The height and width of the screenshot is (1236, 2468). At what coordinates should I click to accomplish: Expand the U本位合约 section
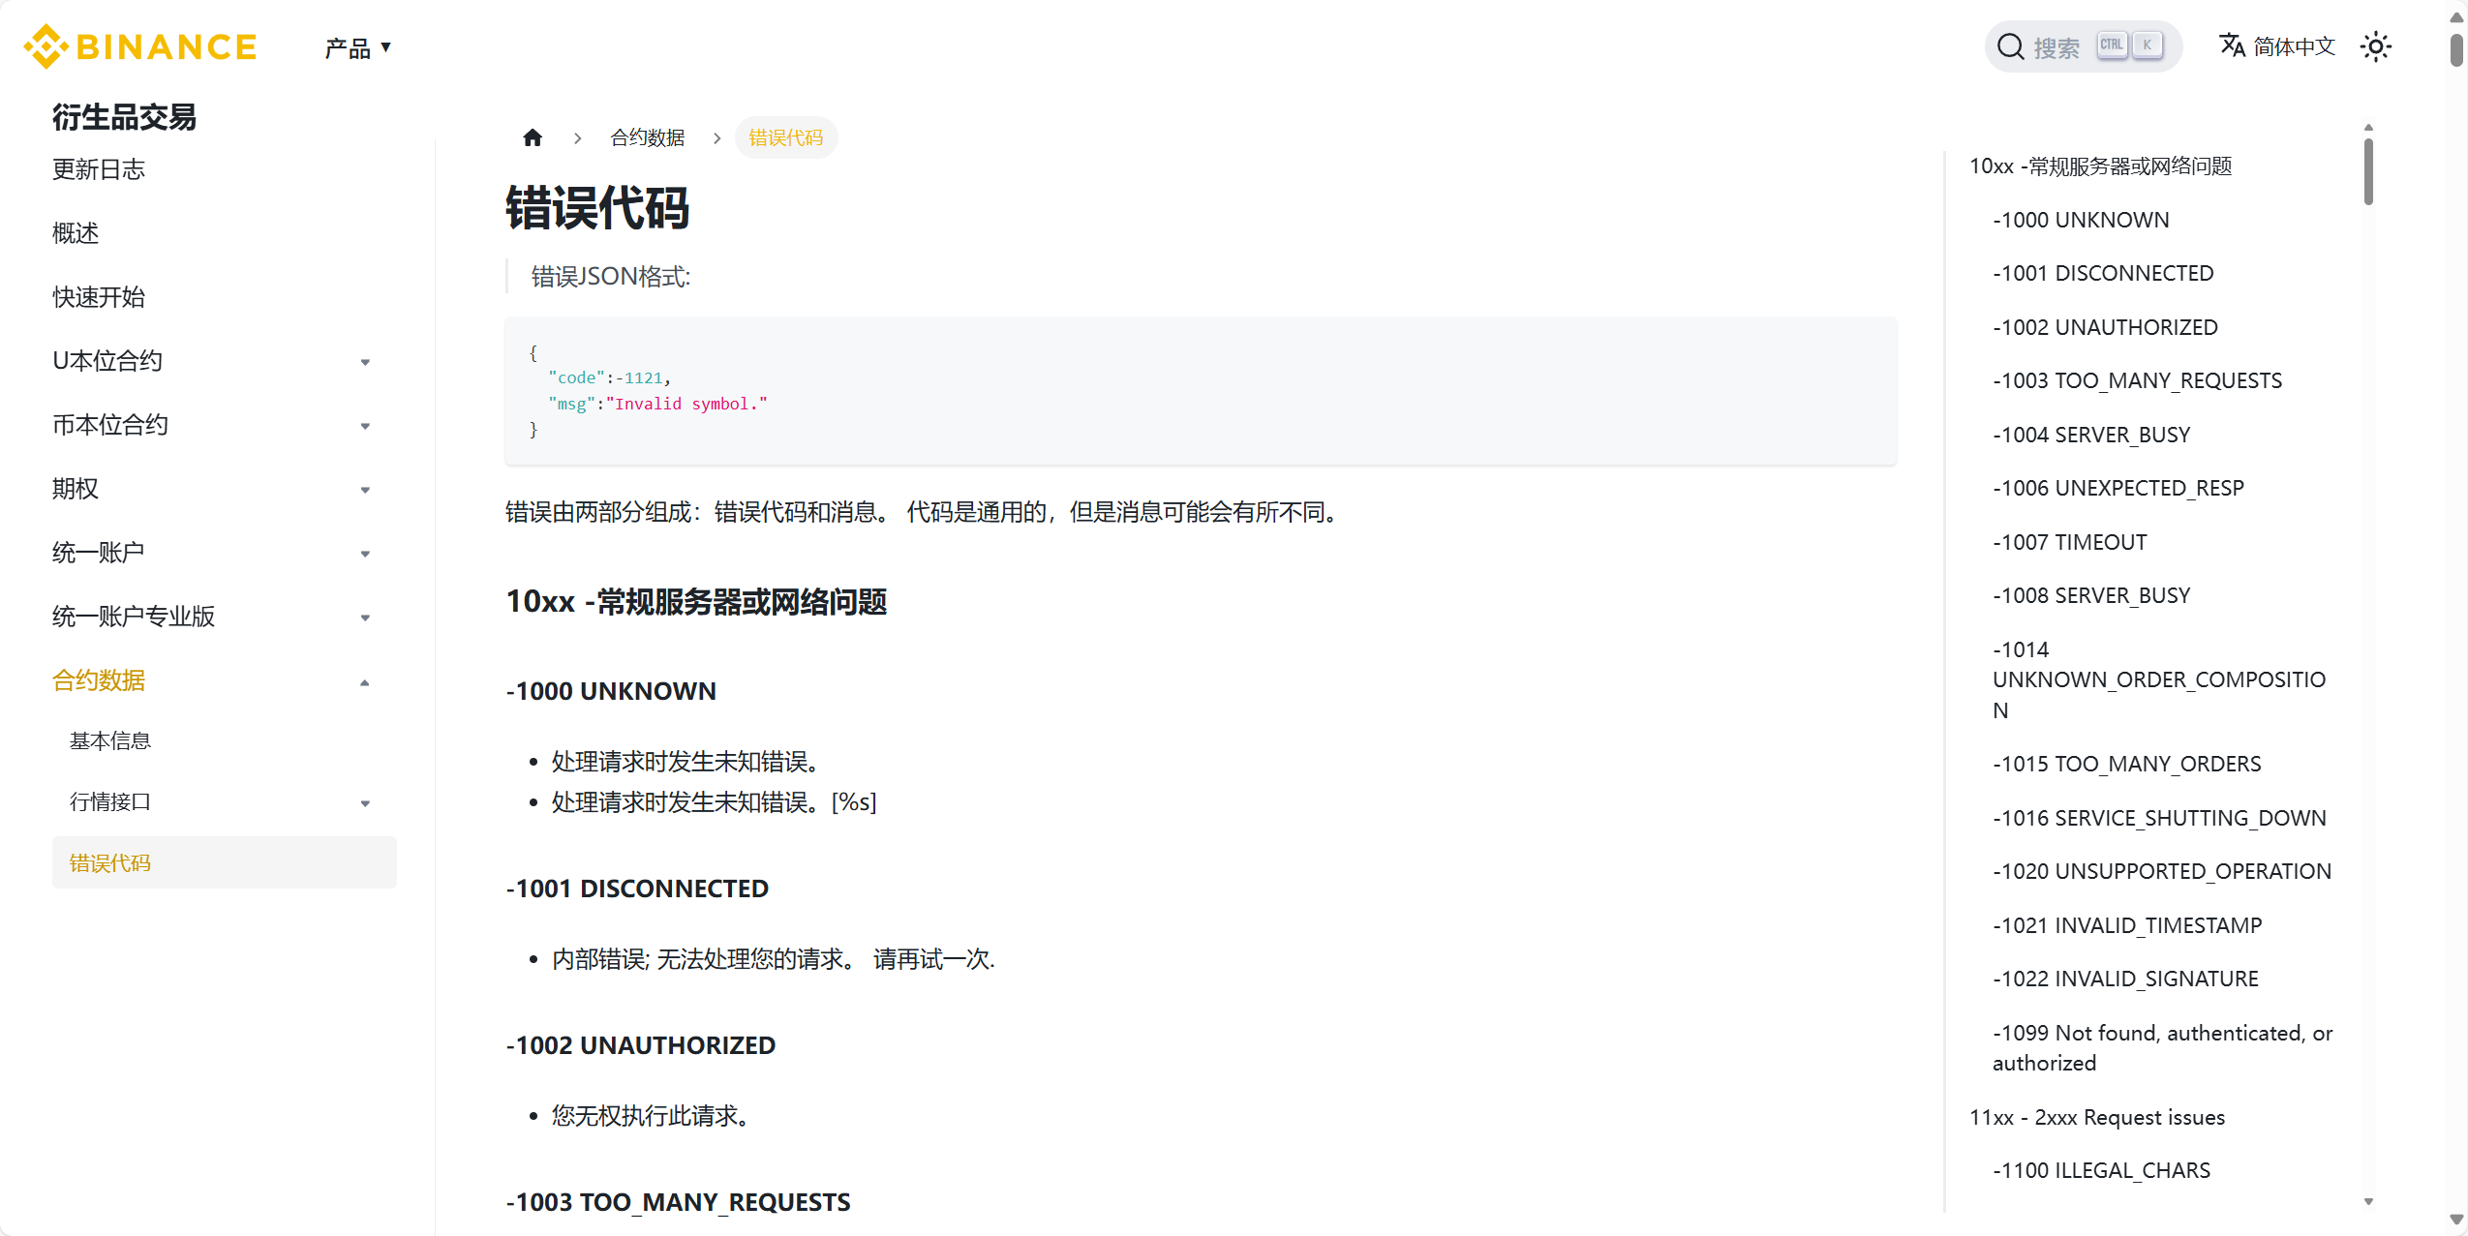pos(365,360)
